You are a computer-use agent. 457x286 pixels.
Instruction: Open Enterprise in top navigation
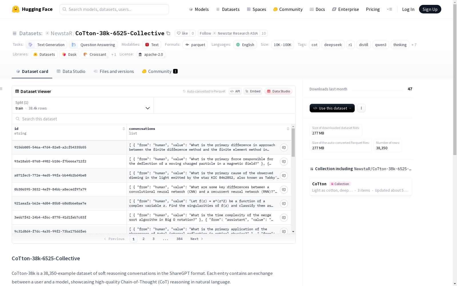(x=346, y=9)
